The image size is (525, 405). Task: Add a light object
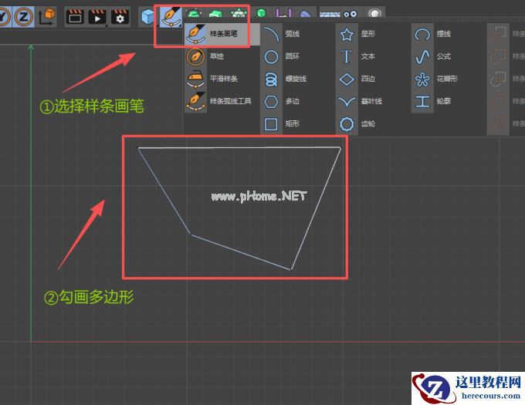pyautogui.click(x=374, y=14)
